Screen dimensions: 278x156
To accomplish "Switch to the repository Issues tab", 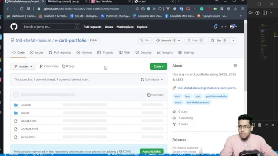I will point(36,52).
